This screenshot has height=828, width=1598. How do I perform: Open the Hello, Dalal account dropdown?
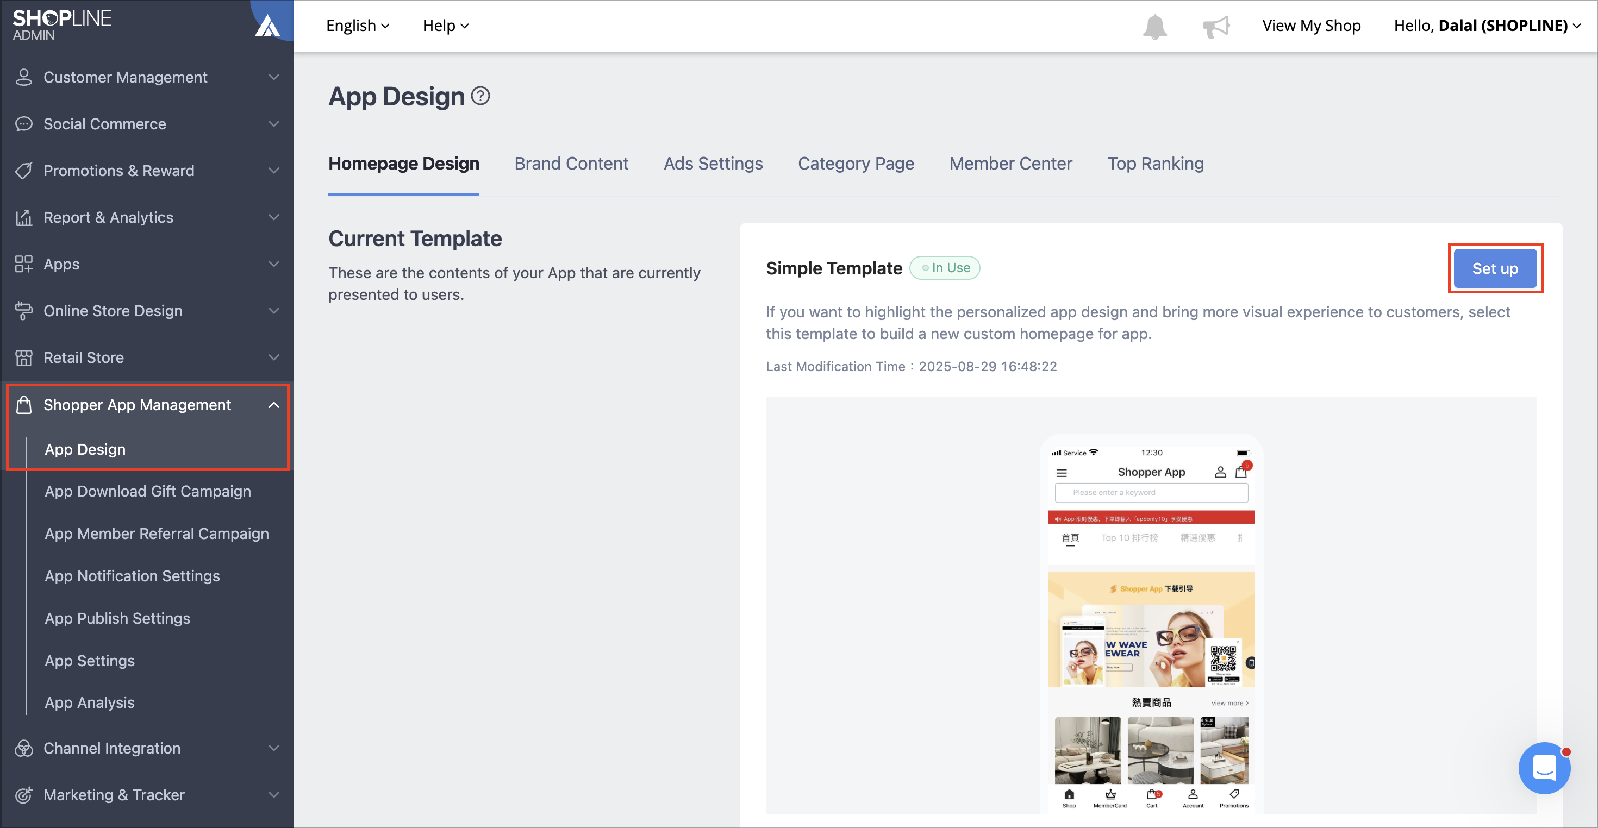1487,26
